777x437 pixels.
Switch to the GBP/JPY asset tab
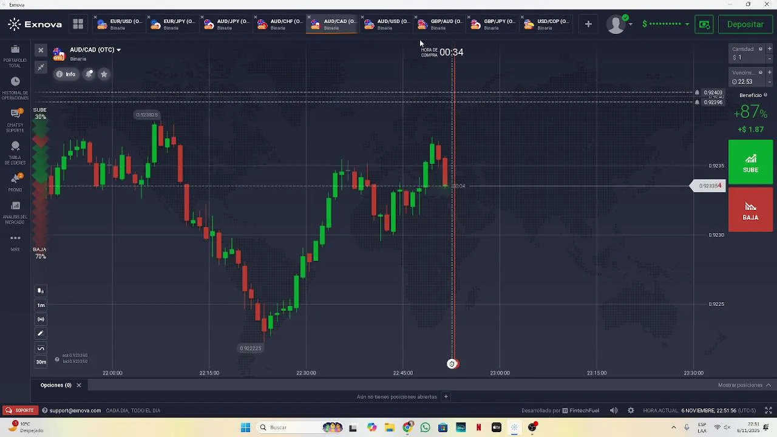(494, 24)
